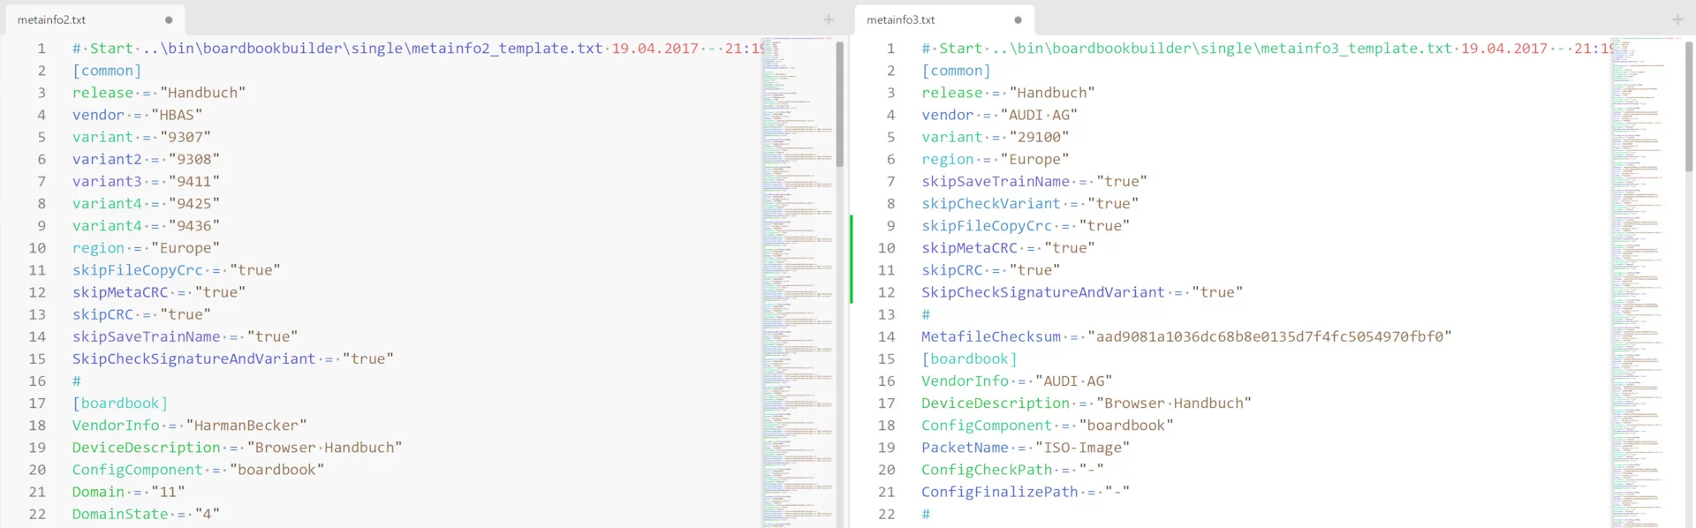Click variant = "29100" line
The image size is (1696, 528).
click(995, 137)
